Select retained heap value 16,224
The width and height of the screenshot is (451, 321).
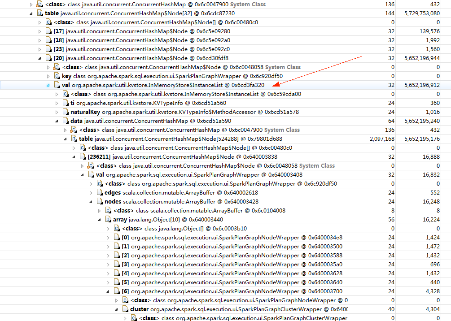(x=431, y=220)
